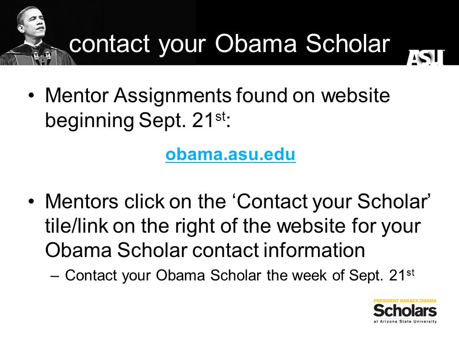Click the ASU logo in the header
This screenshot has height=344, width=459.
pos(426,57)
